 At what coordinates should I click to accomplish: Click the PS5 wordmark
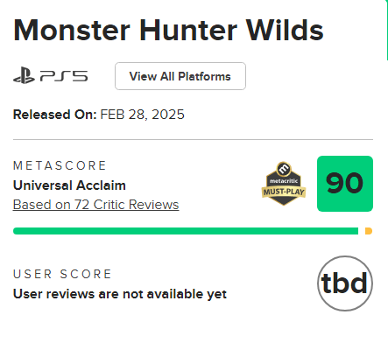(x=64, y=76)
